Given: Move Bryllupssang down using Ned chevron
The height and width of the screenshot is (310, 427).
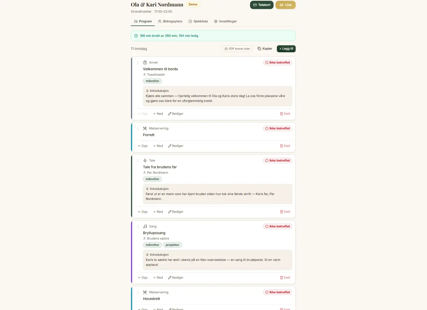Looking at the screenshot, I should [158, 278].
